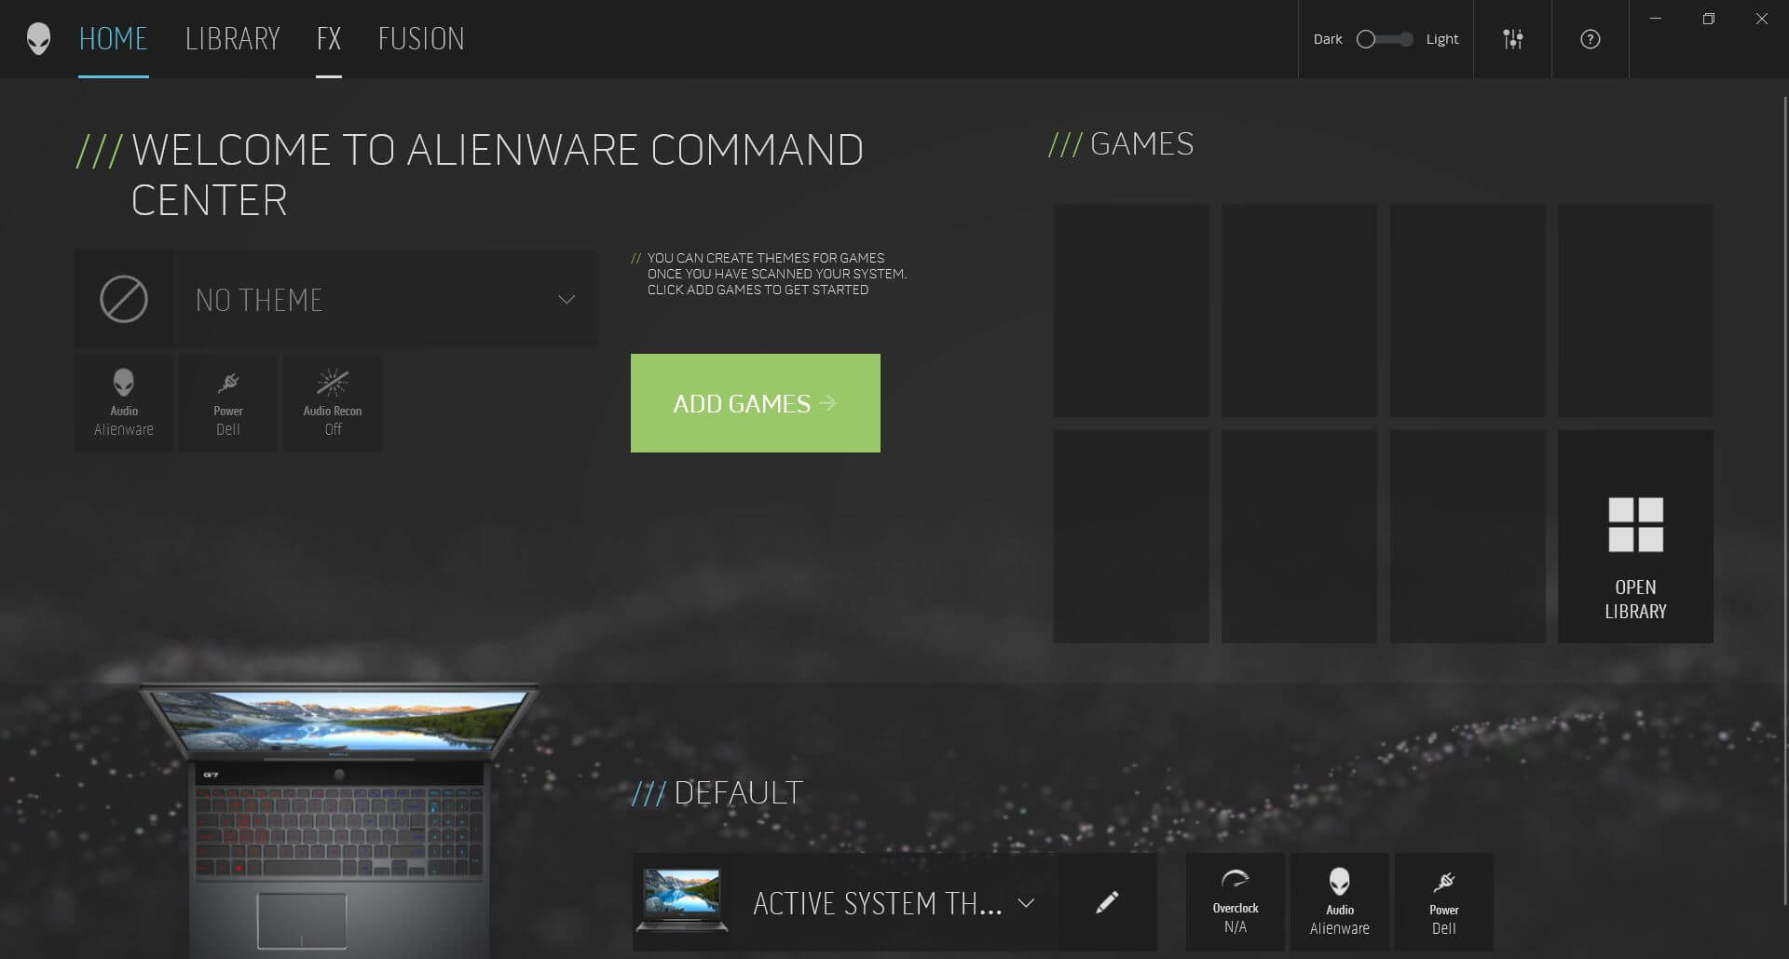The width and height of the screenshot is (1789, 959).
Task: Click the no-theme circle slash icon
Action: (124, 299)
